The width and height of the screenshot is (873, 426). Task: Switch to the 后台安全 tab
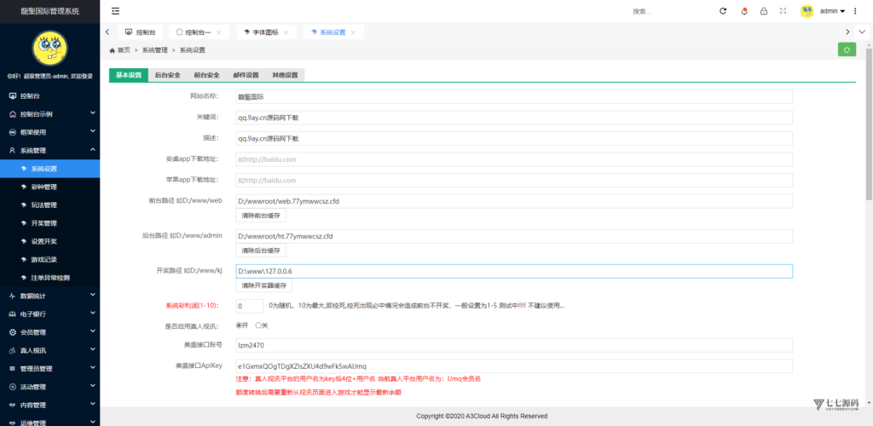point(167,75)
